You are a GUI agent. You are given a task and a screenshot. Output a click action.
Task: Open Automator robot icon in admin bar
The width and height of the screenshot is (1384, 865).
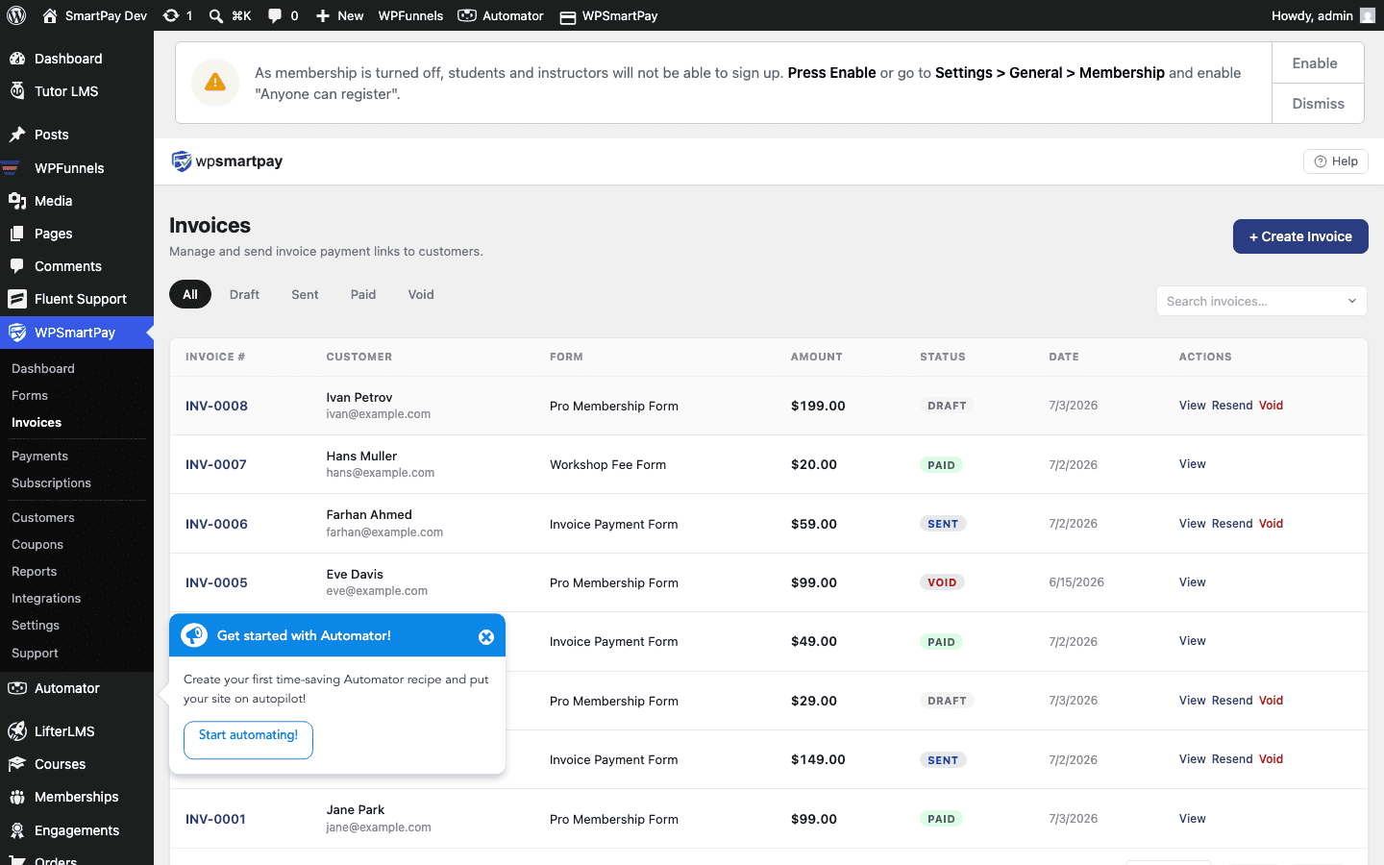click(x=467, y=15)
